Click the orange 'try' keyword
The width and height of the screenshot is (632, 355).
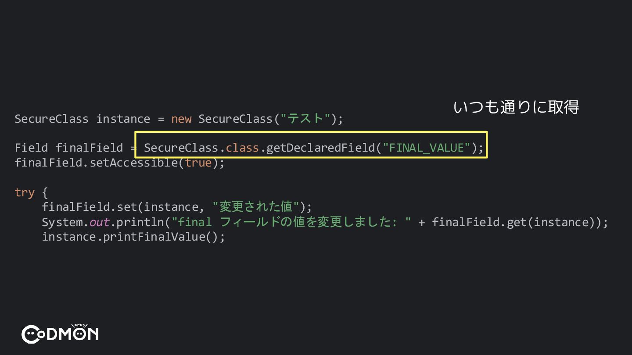click(25, 192)
